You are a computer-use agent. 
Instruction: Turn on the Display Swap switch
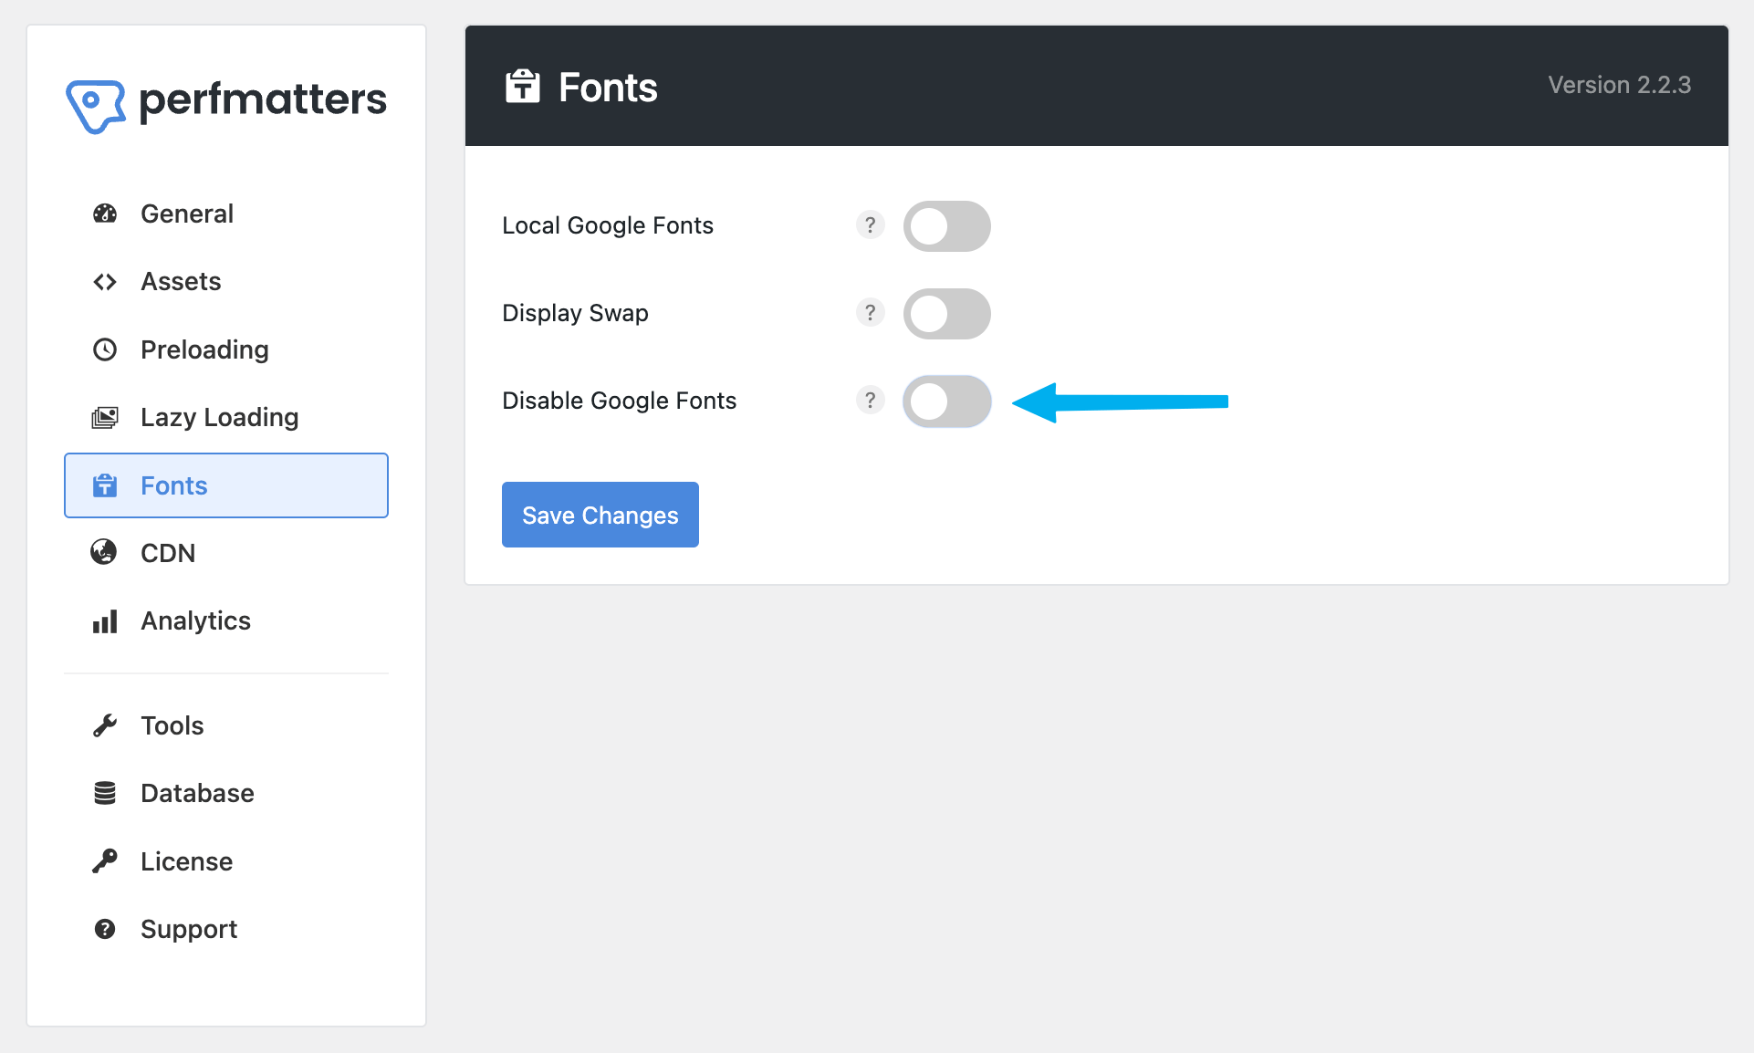click(x=946, y=313)
